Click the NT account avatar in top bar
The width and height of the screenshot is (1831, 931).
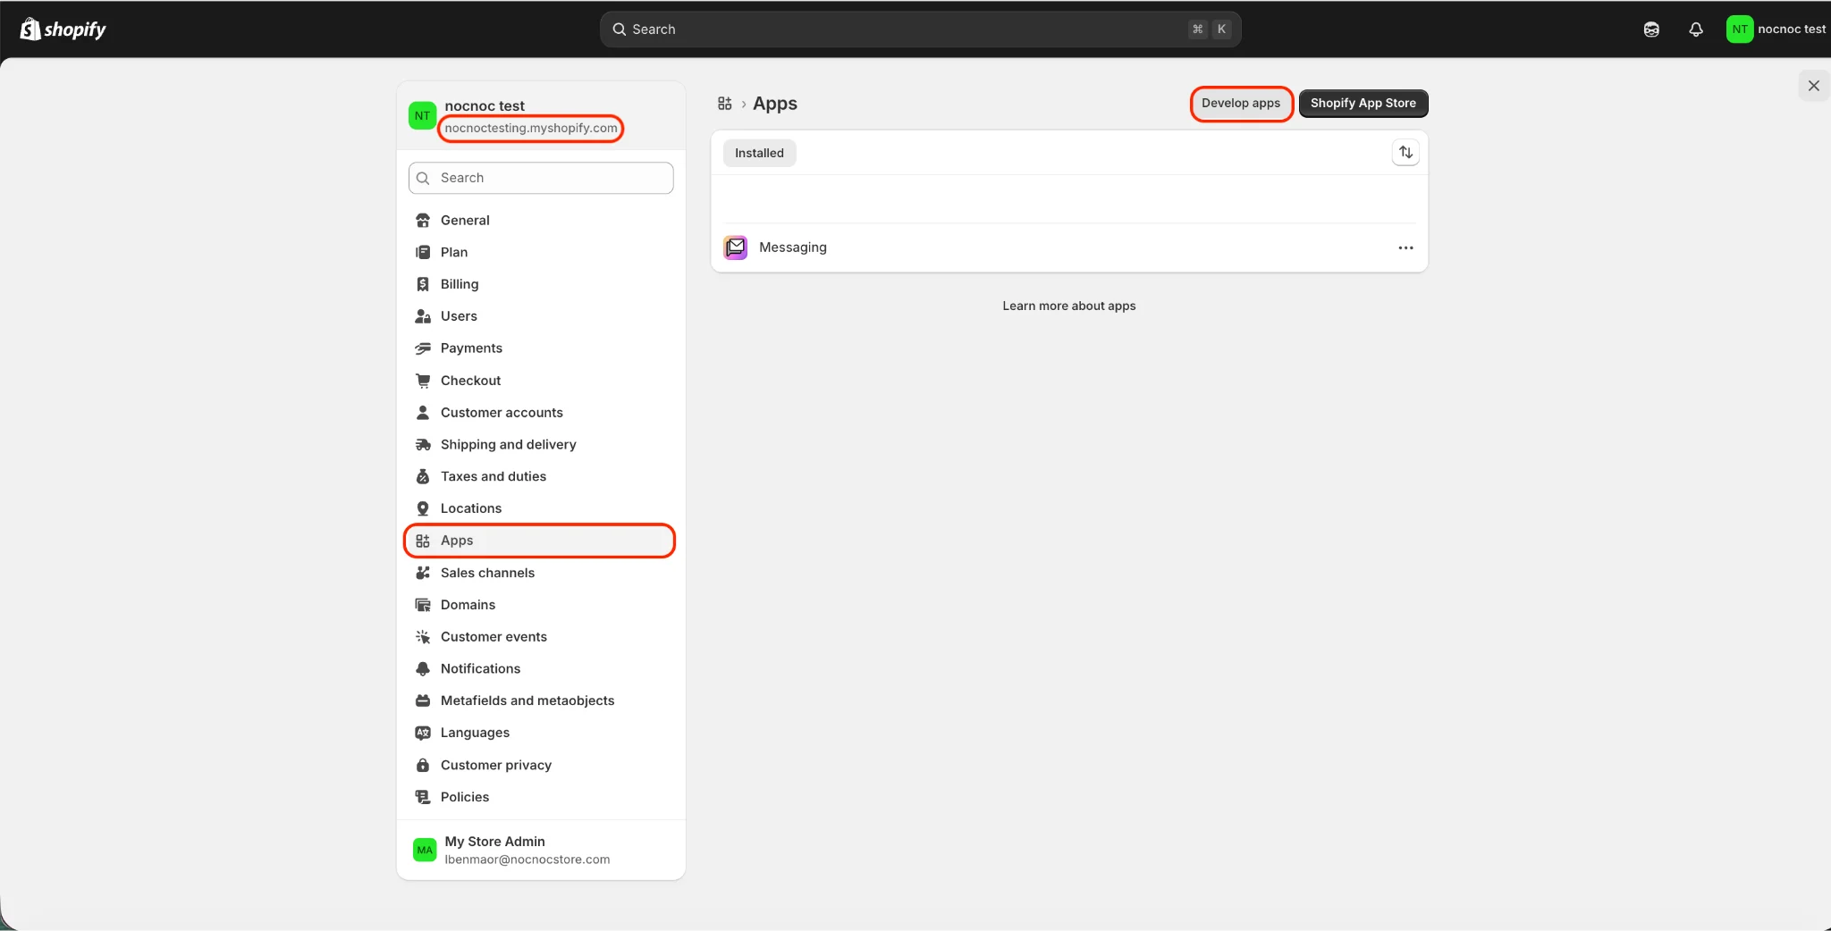click(1739, 29)
